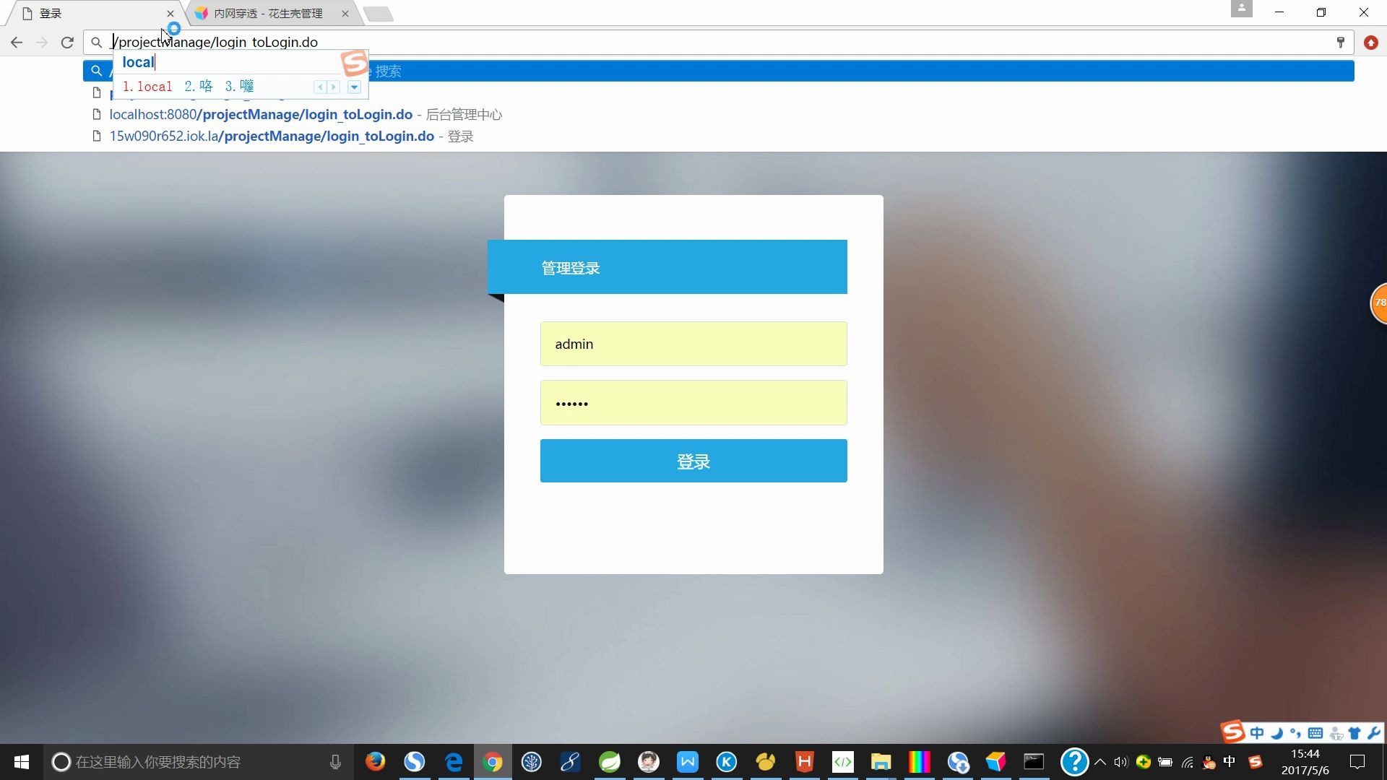Show hidden system tray icons
The height and width of the screenshot is (780, 1387).
pos(1100,762)
